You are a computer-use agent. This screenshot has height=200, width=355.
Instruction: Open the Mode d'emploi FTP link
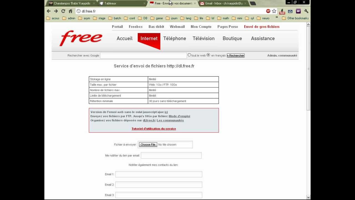point(179,116)
